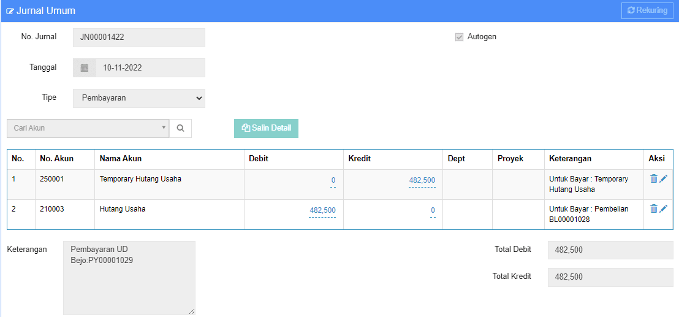Edit the Temporary Hutang Usaha row

tap(664, 178)
